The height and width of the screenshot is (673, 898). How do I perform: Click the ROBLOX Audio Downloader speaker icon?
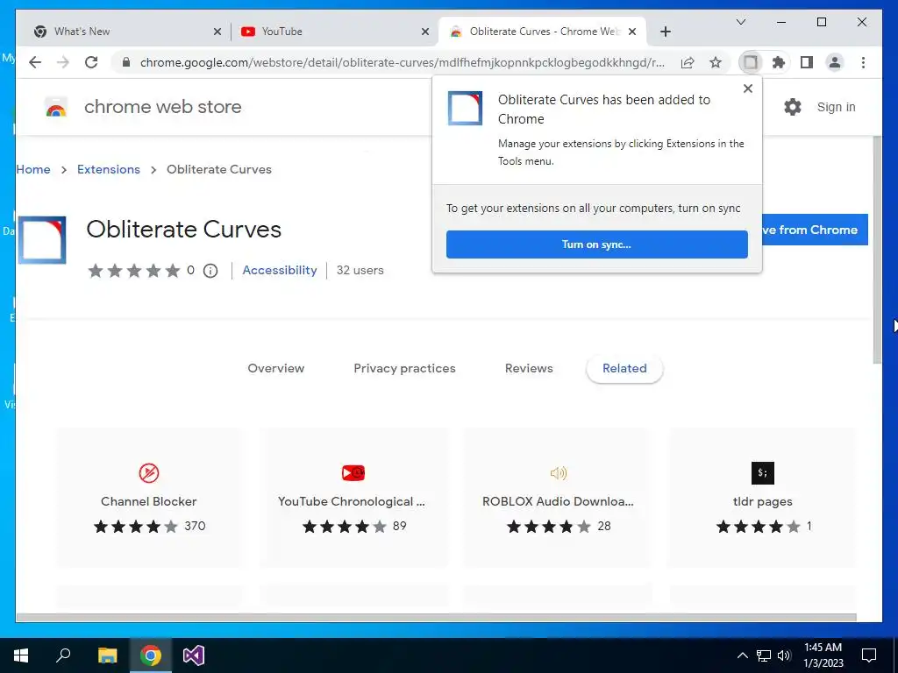558,472
